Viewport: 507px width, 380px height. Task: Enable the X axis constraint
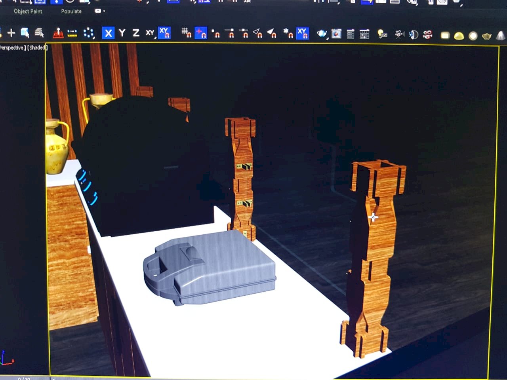click(x=108, y=33)
